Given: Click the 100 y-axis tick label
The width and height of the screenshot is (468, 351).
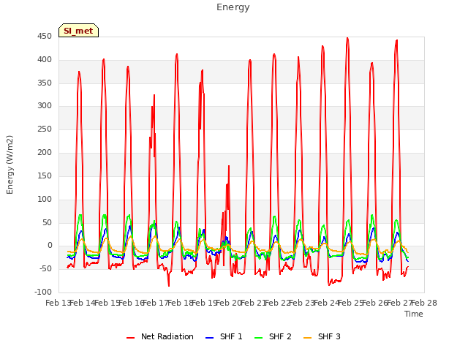Looking at the screenshot, I should [x=45, y=199].
